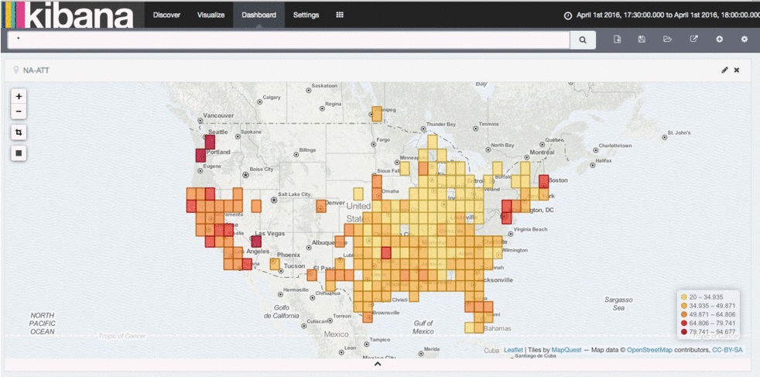Add a visualization with the plus circle icon

(x=719, y=39)
